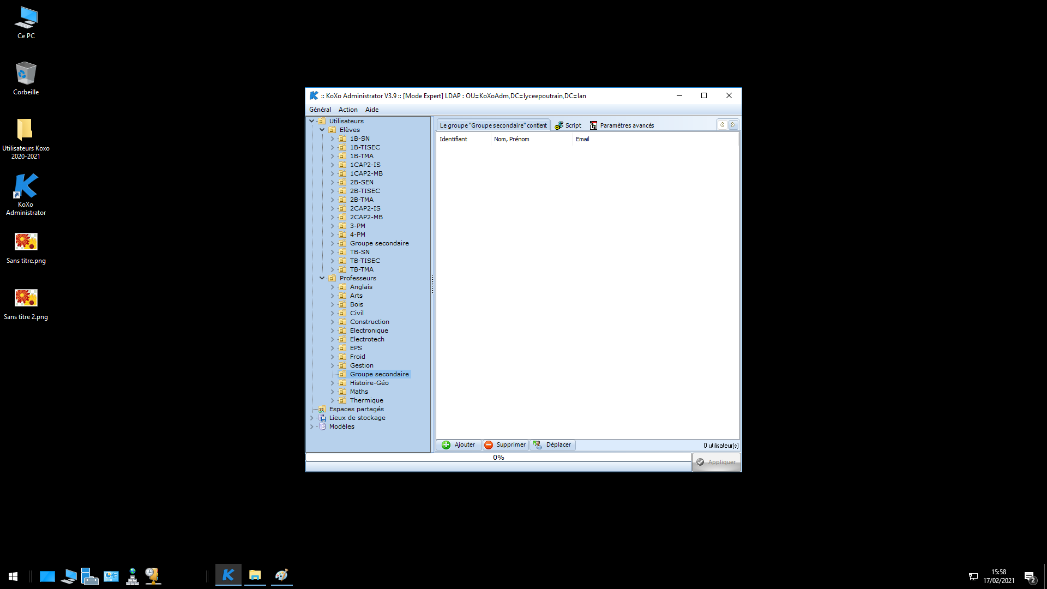Select the Gestion tree item
This screenshot has width=1047, height=589.
[x=362, y=365]
